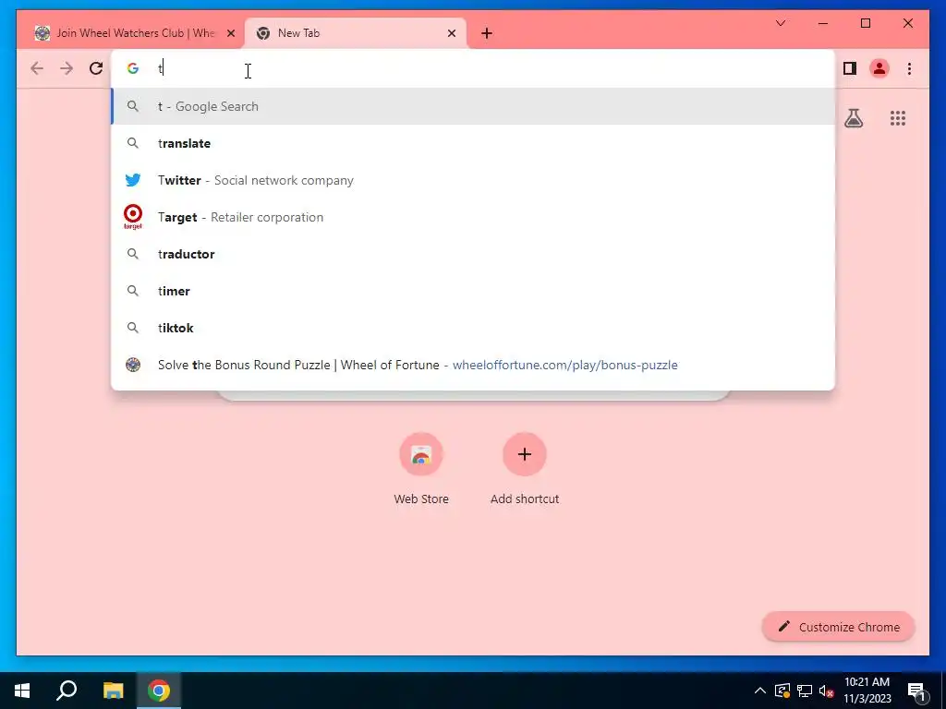Viewport: 946px width, 709px height.
Task: Select the 'translate' suggestion
Action: 473,143
